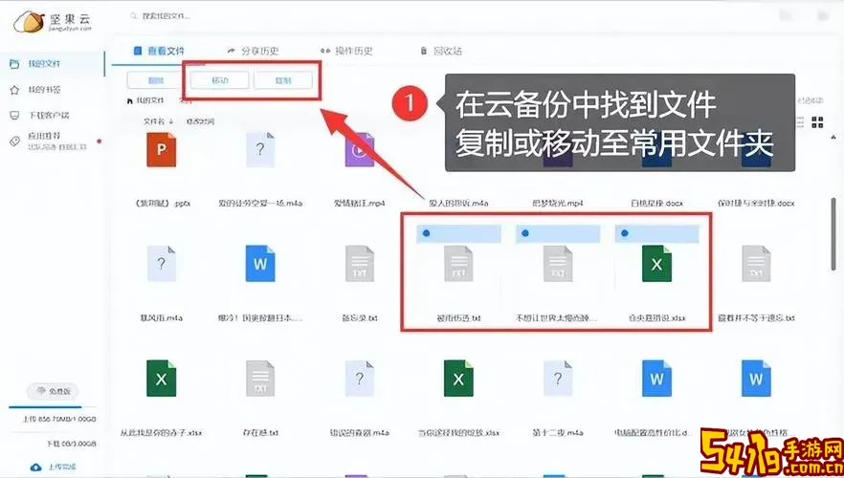Open 我的书签 bookmarks in the sidebar

(44, 90)
